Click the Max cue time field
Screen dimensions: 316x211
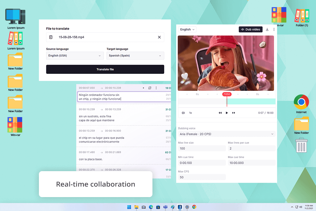[x=252, y=163]
